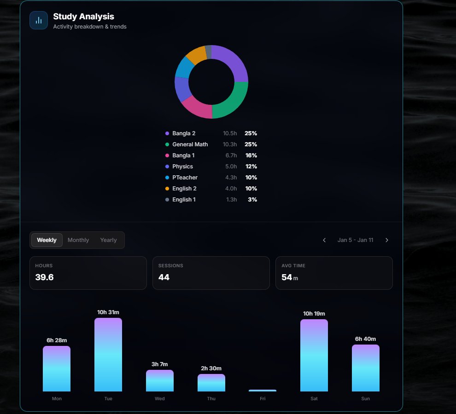Click the 10.3h value for General Math

click(x=230, y=144)
